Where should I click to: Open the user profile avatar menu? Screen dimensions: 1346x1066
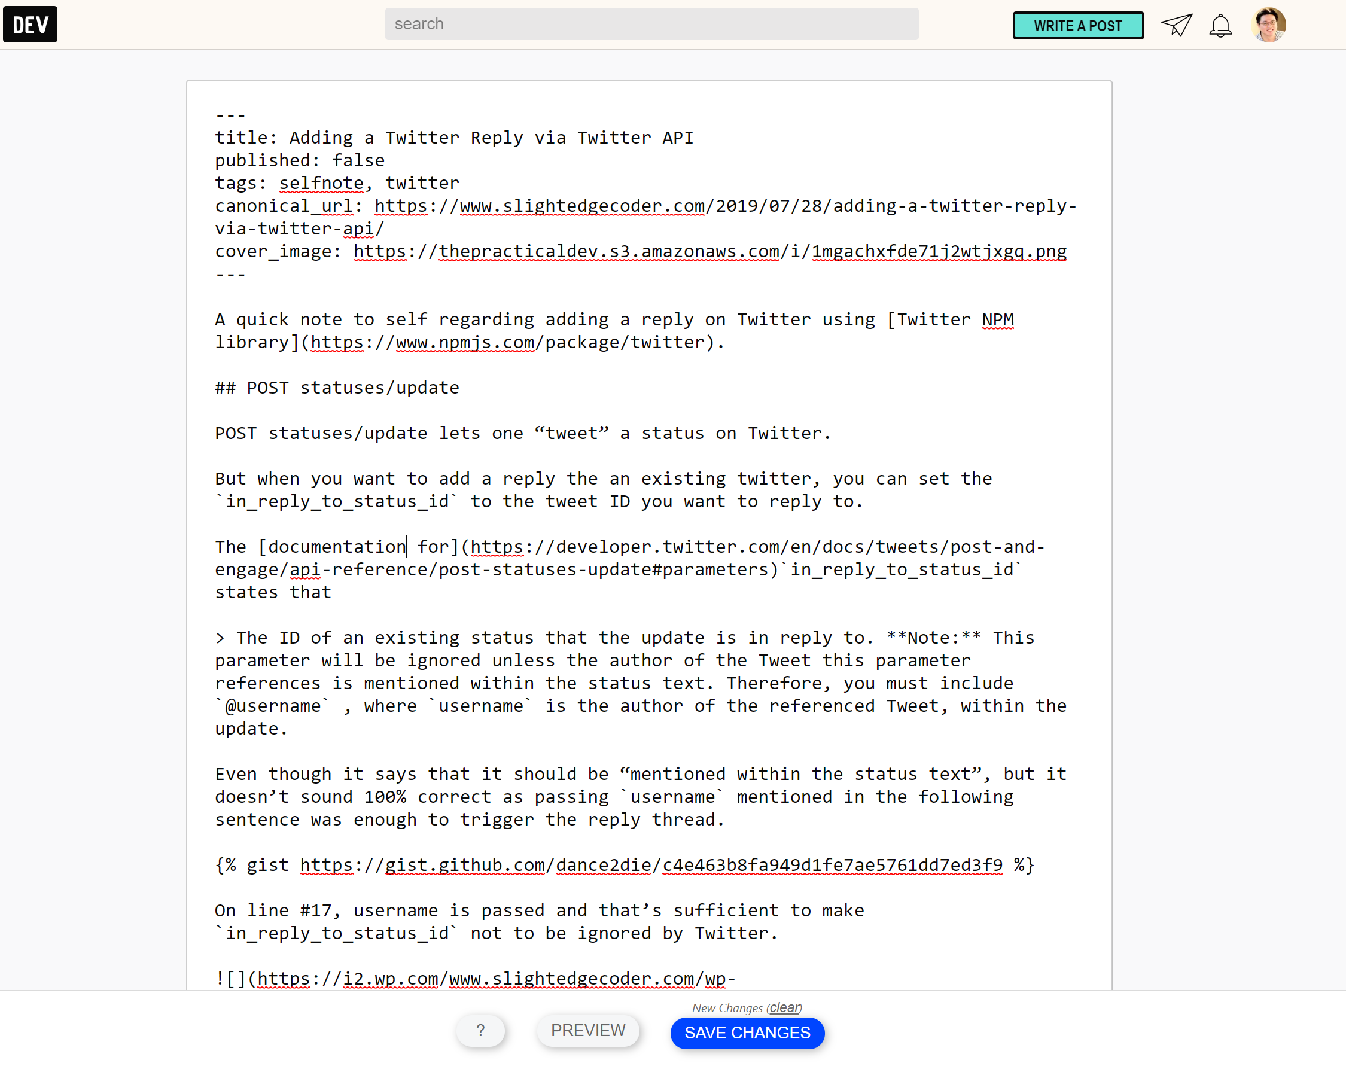pos(1268,25)
